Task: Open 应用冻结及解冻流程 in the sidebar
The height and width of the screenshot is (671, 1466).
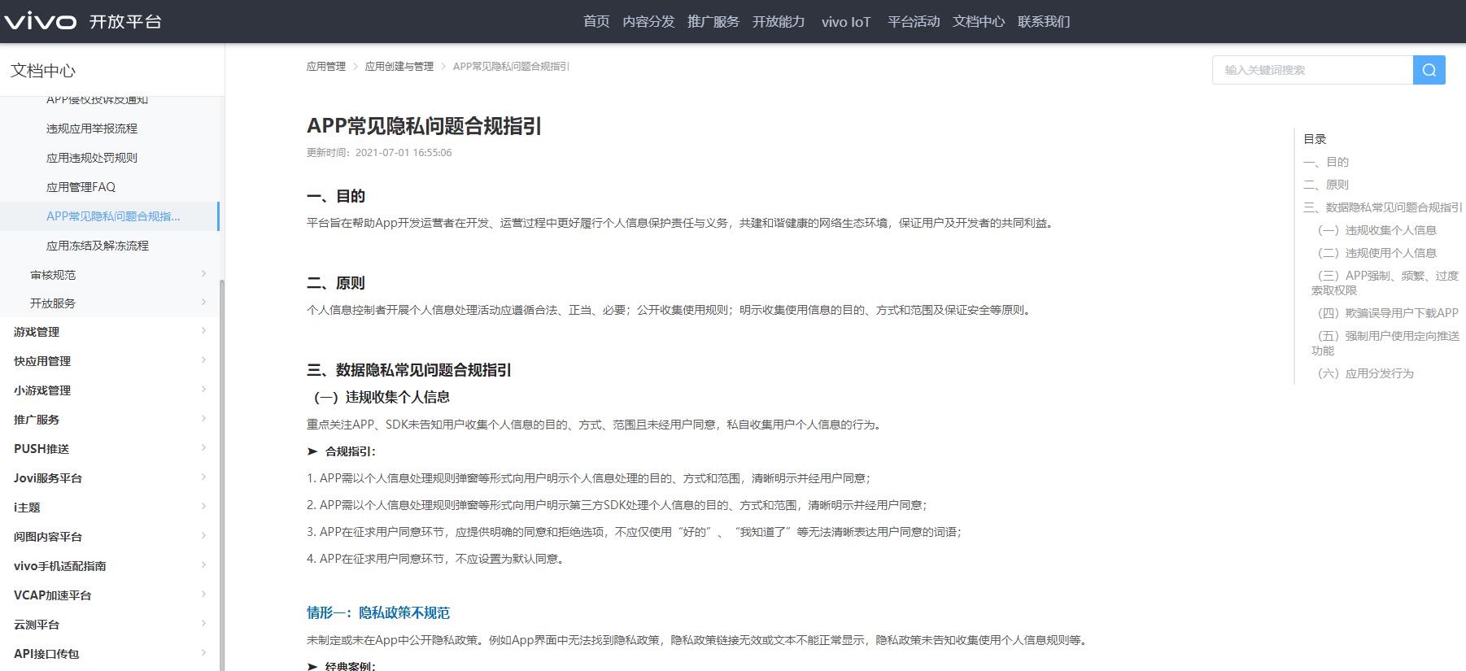Action: [98, 246]
